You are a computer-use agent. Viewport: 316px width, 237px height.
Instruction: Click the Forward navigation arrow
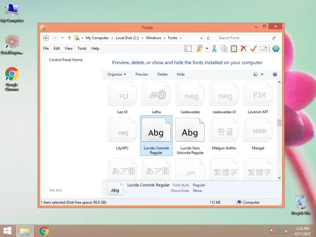tap(55, 38)
